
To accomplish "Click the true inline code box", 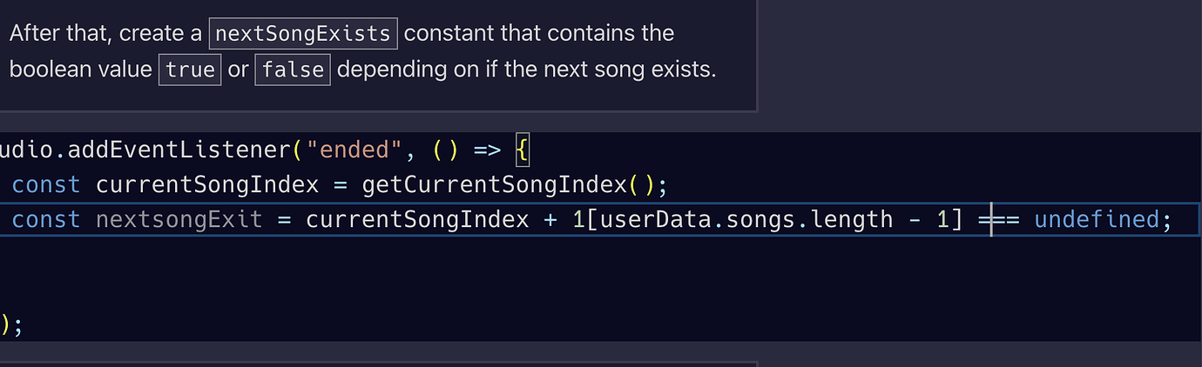I will (190, 70).
